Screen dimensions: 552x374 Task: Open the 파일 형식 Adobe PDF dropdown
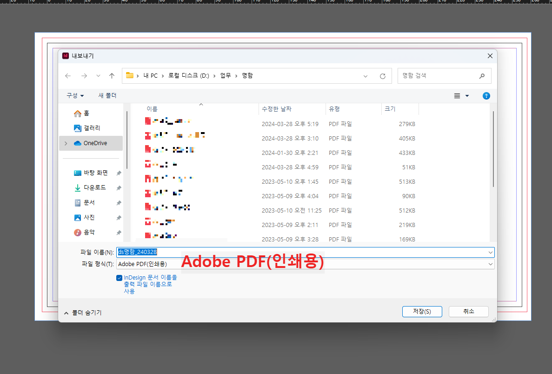(x=490, y=264)
